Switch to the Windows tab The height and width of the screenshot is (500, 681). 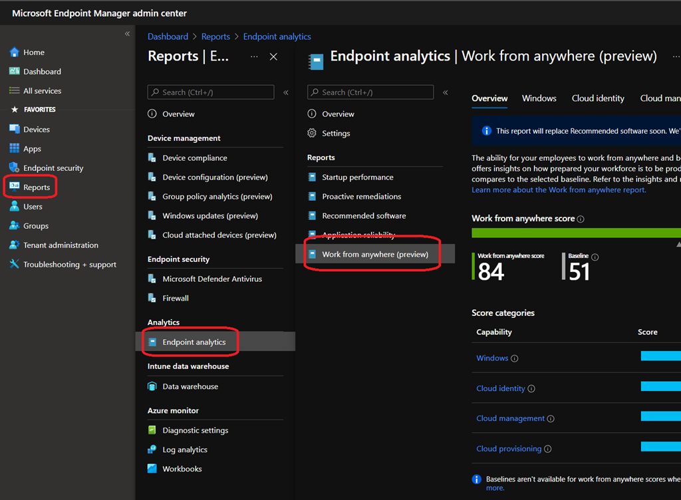point(539,98)
